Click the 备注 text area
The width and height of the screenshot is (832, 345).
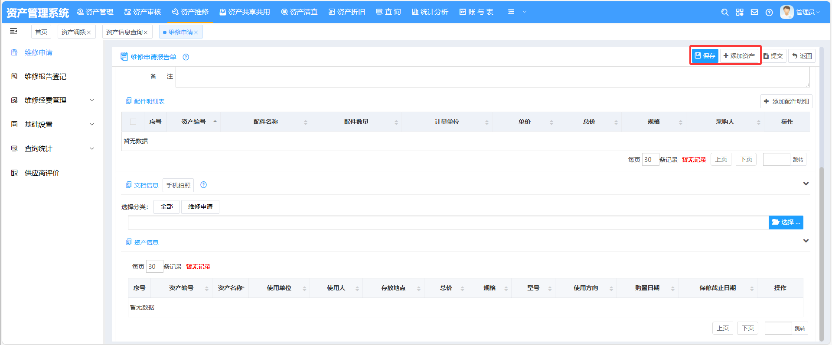(492, 77)
